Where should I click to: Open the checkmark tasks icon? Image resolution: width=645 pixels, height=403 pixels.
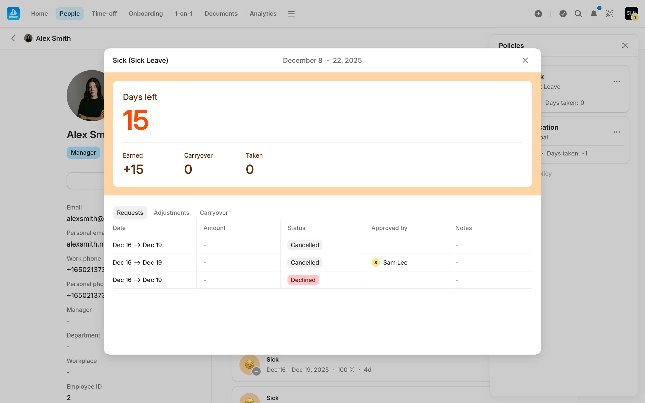pyautogui.click(x=563, y=14)
